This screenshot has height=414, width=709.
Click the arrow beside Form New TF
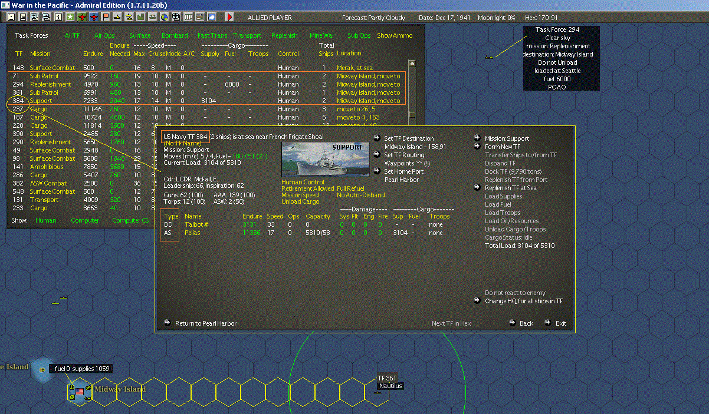click(x=477, y=147)
